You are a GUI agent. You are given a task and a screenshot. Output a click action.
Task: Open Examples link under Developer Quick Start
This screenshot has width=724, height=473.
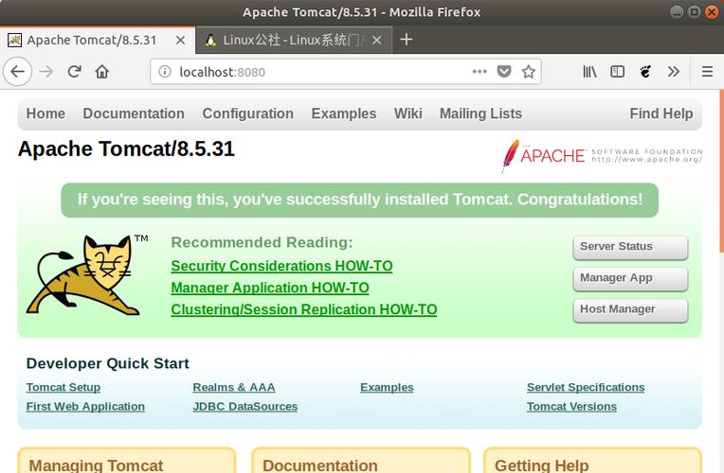tap(387, 387)
